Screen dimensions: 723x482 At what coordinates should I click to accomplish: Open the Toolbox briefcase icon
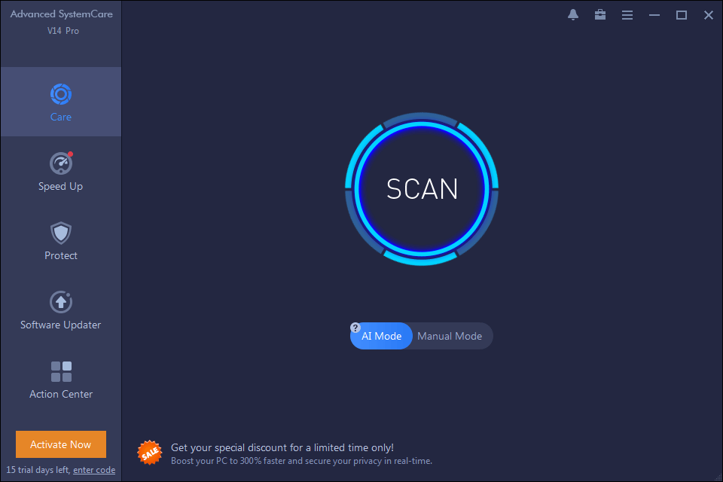click(x=600, y=15)
